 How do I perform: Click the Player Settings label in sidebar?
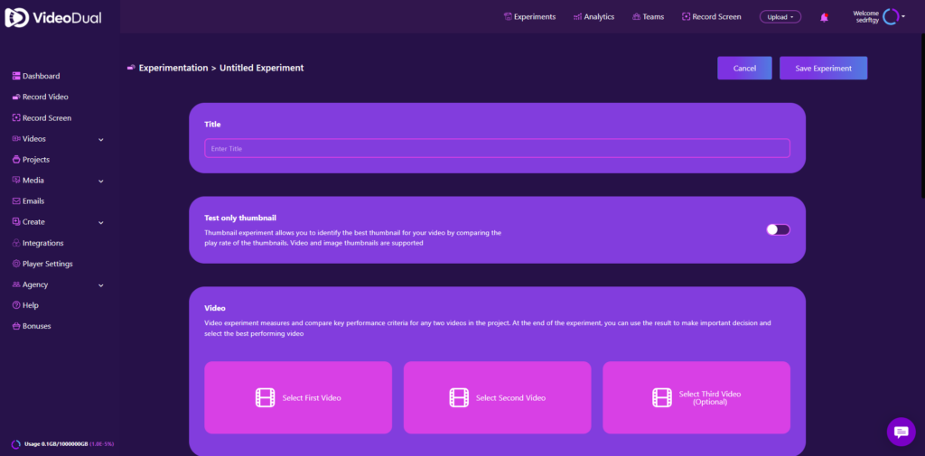coord(48,264)
